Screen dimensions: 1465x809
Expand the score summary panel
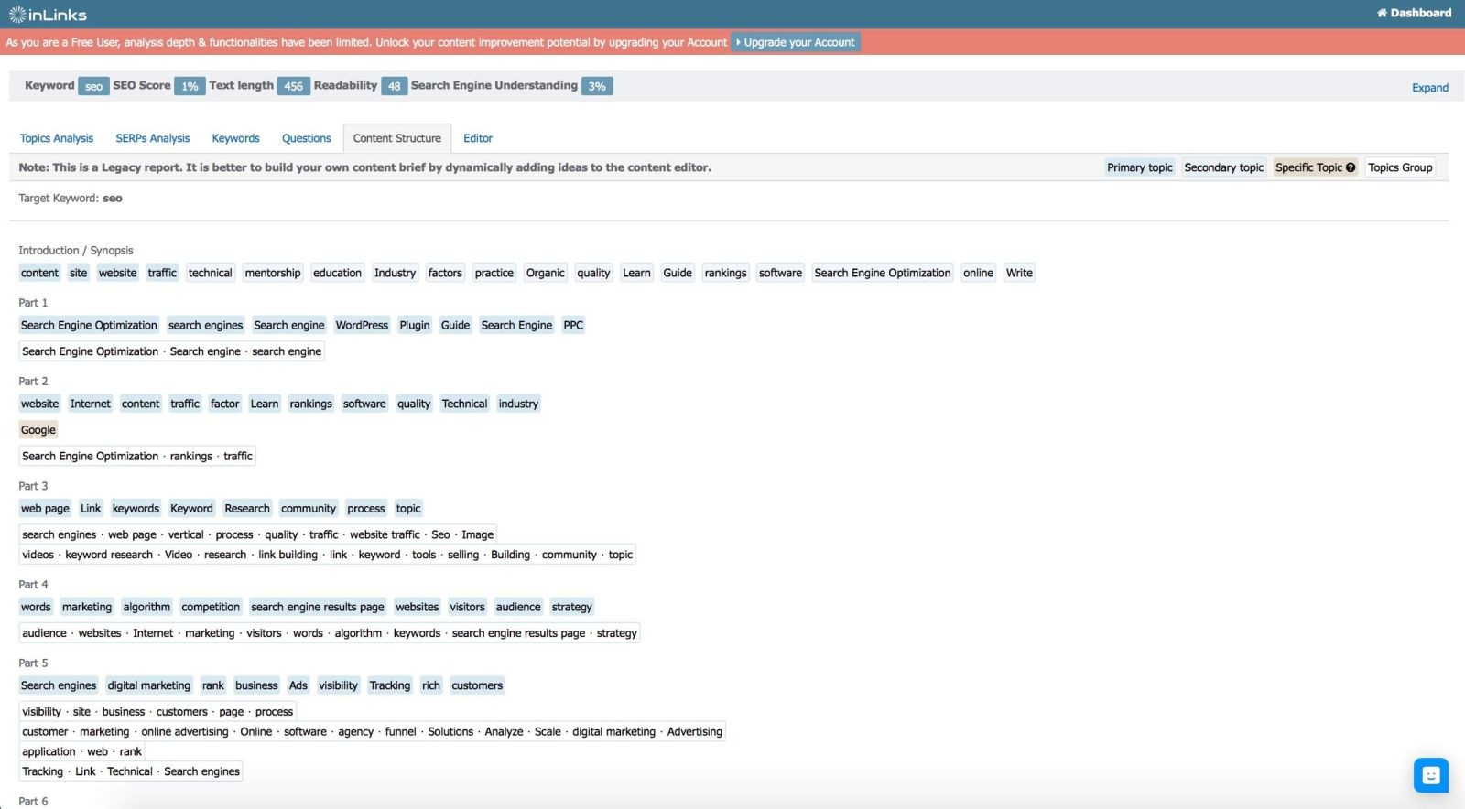click(x=1429, y=88)
